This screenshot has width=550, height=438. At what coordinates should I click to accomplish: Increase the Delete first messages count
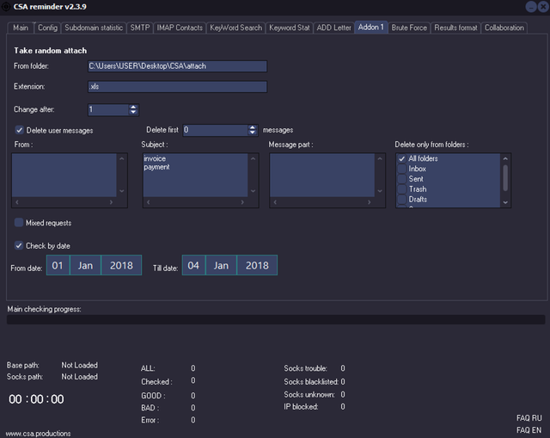coord(253,127)
